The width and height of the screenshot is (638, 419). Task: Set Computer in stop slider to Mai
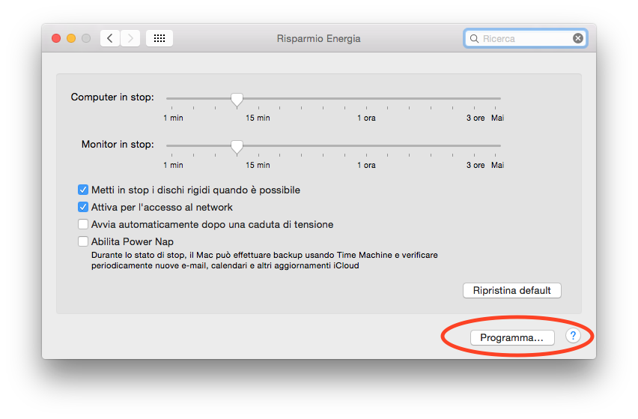point(496,98)
